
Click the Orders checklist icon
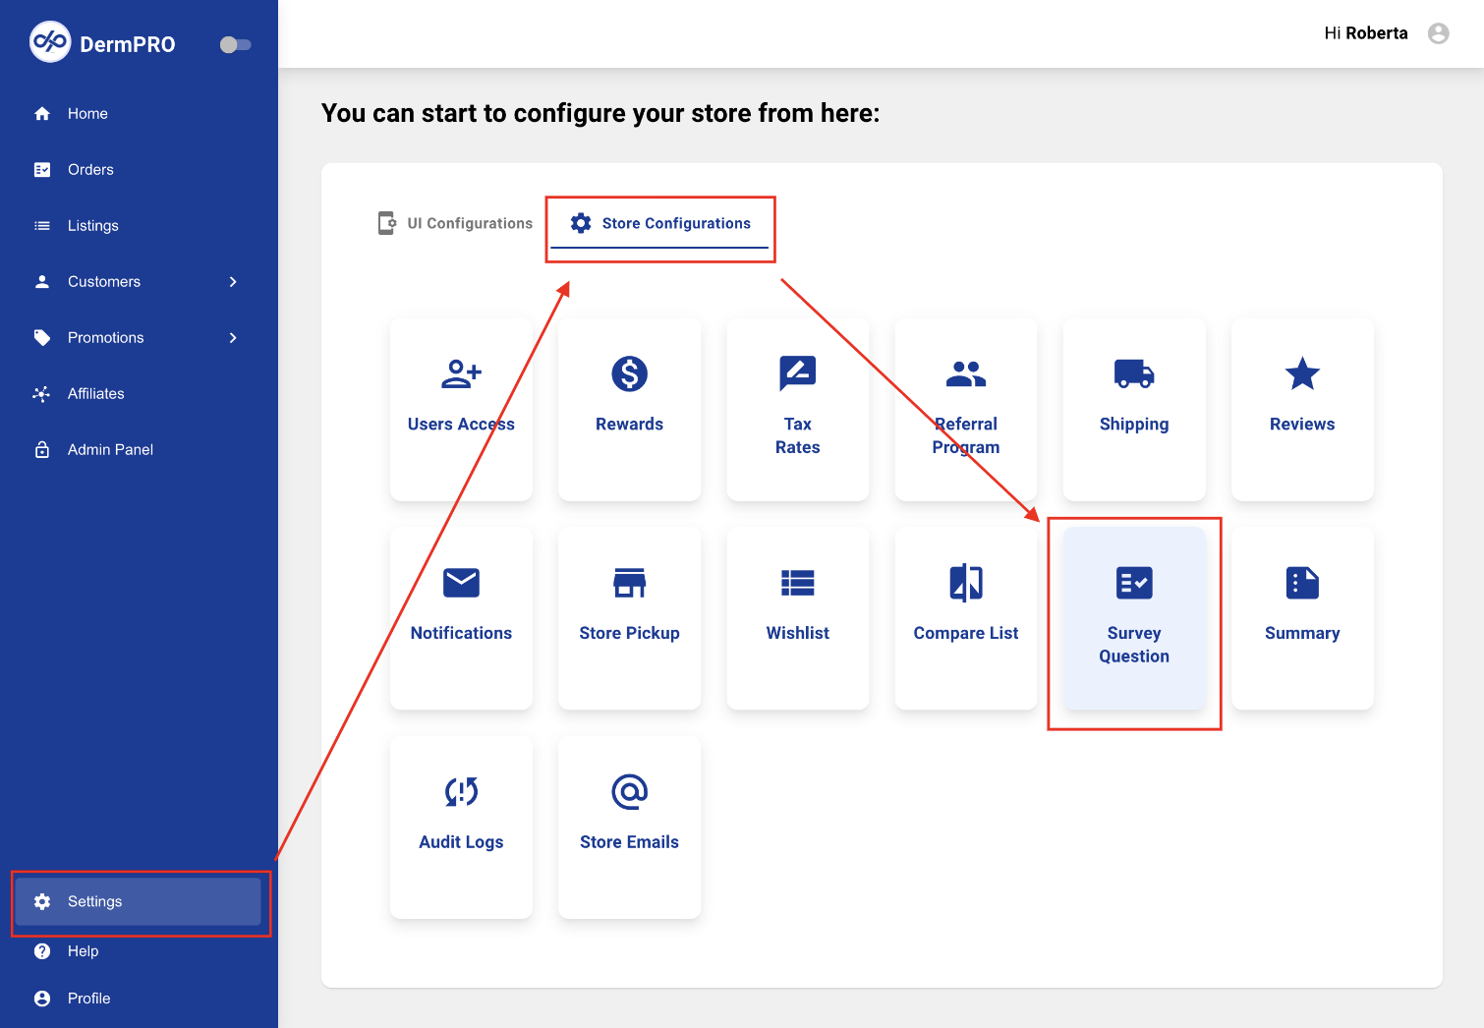[42, 170]
